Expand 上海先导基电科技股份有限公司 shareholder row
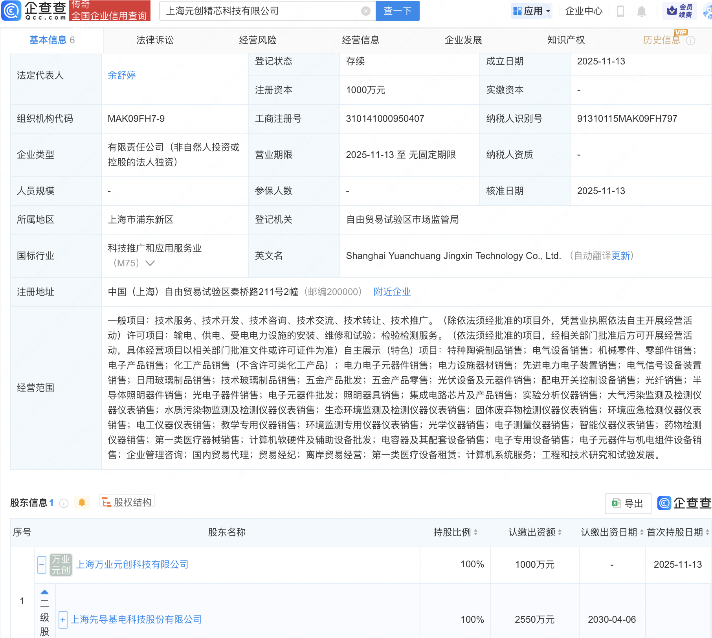Screen dimensions: 712x638 point(63,620)
